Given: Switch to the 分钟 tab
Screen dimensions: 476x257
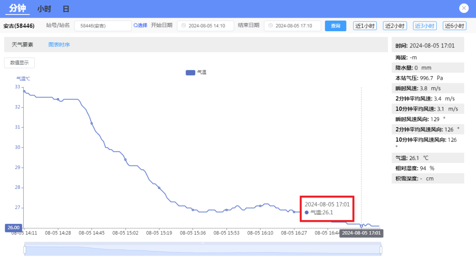Looking at the screenshot, I should point(18,9).
